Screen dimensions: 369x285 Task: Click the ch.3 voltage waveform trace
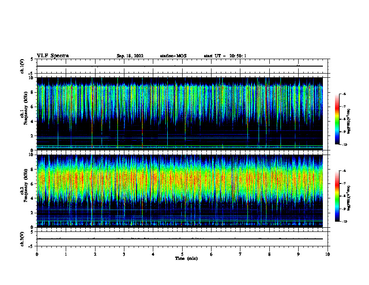click(x=179, y=239)
